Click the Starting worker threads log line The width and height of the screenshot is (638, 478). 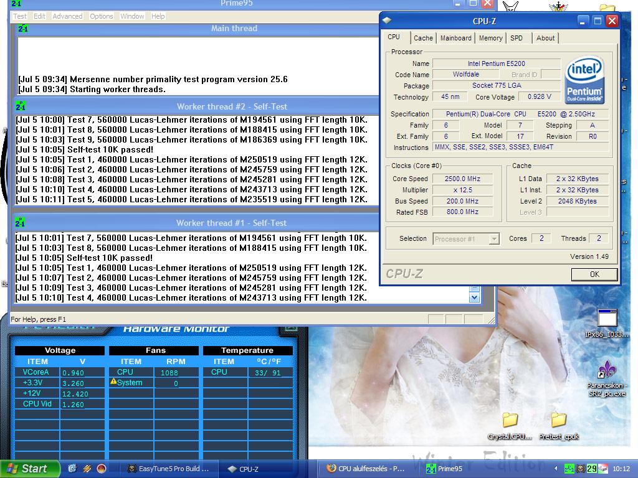[92, 90]
